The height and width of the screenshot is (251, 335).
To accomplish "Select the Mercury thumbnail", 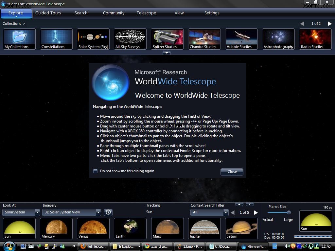I will (x=56, y=228).
